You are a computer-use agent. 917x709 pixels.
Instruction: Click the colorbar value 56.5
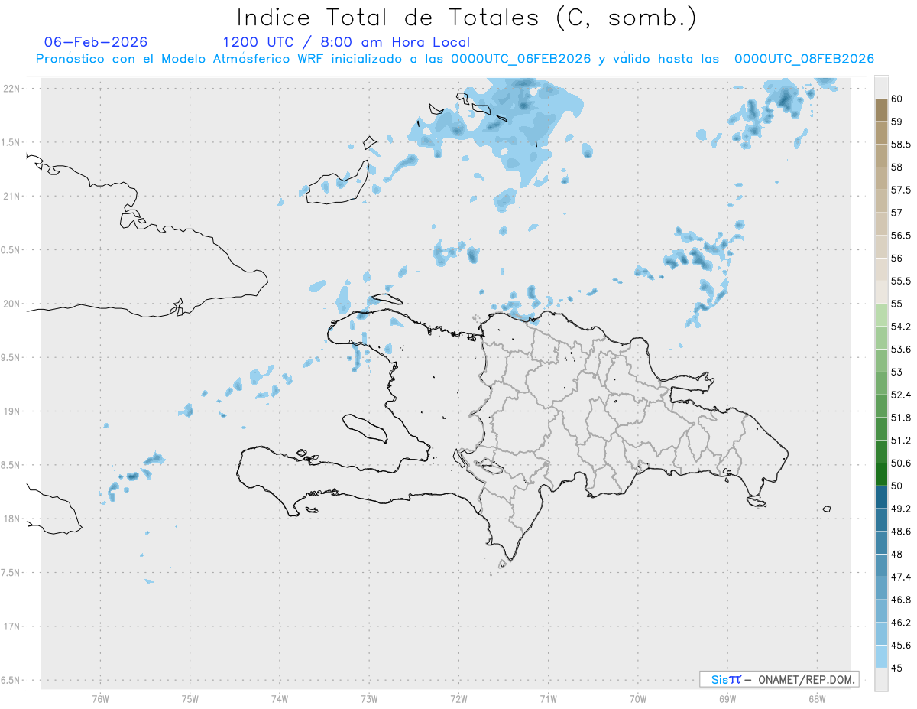pos(901,236)
